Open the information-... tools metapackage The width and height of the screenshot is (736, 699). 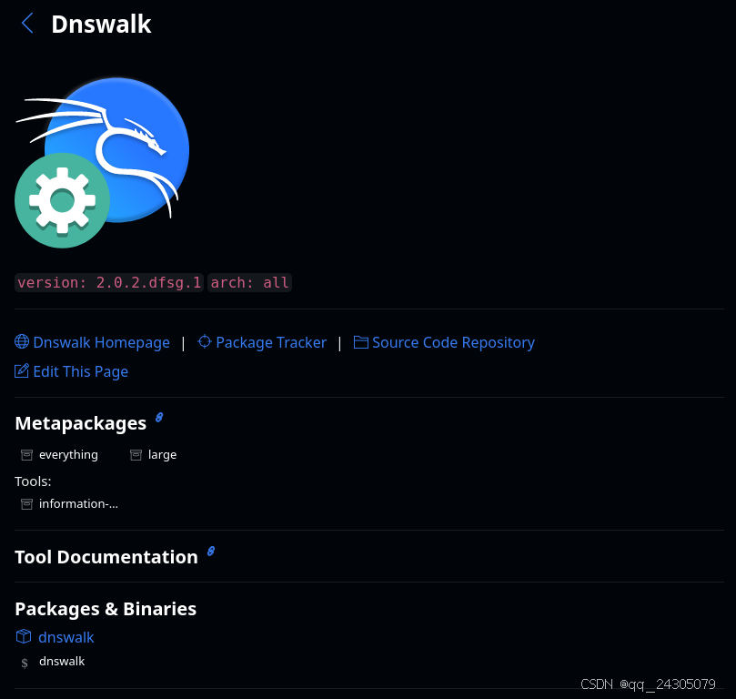pos(78,503)
